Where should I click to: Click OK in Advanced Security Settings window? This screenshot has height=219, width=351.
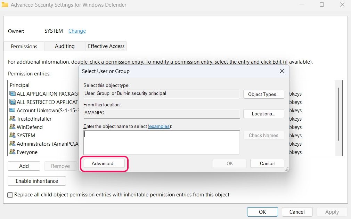coord(262,212)
